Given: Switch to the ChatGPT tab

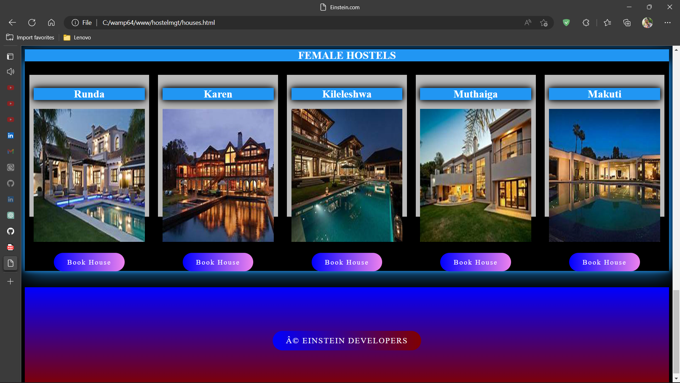Looking at the screenshot, I should tap(11, 215).
